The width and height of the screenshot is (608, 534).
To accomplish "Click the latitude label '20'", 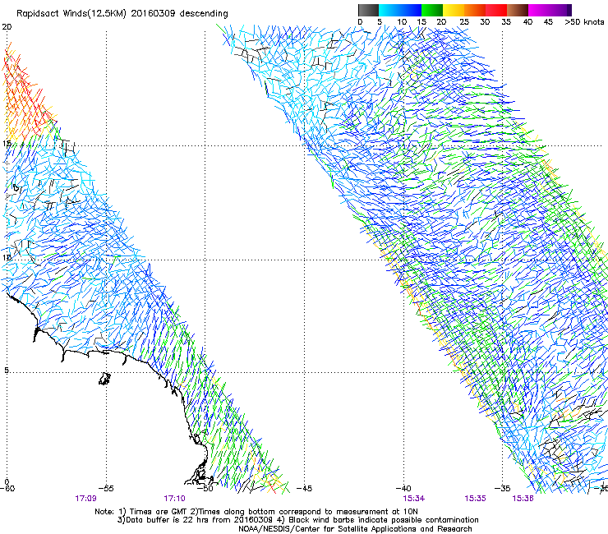I will tap(7, 27).
